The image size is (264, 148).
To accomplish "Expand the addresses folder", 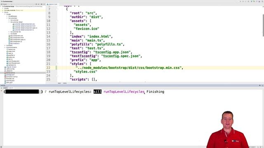I will [x=7, y=16].
